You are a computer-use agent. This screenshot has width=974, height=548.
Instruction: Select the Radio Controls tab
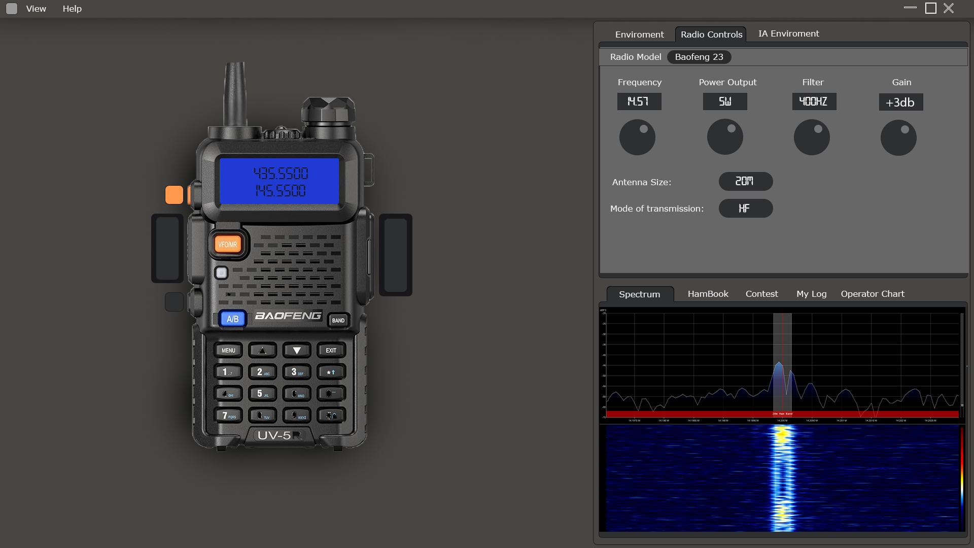point(711,35)
